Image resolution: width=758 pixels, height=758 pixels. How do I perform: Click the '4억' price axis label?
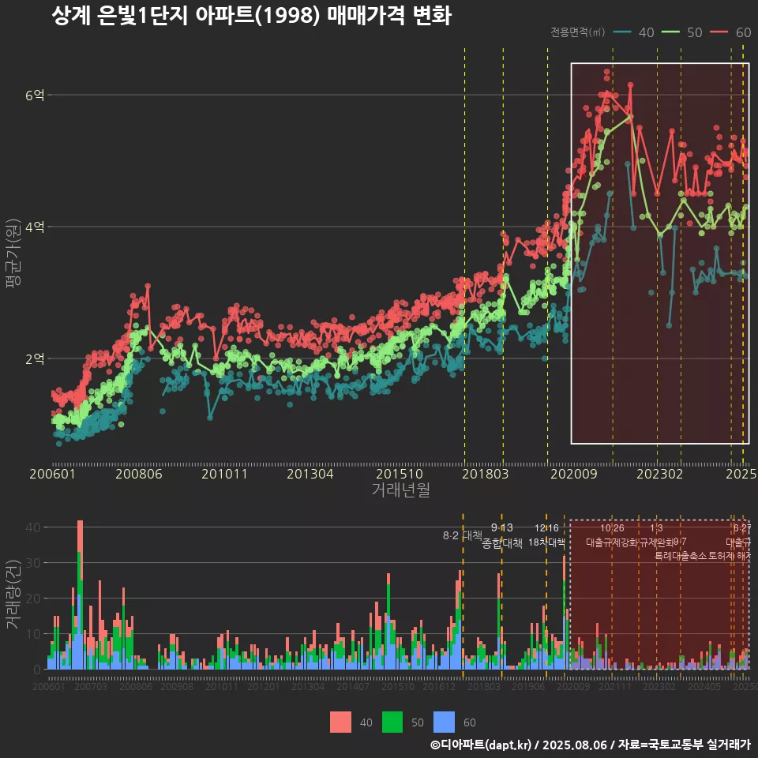pos(35,227)
